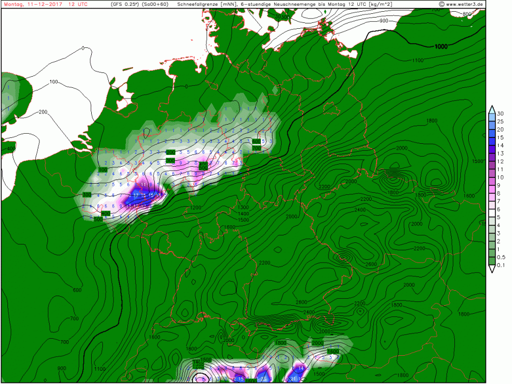Click the bold 1000 contour label at top right
Screen dimensions: 512x384
point(441,47)
